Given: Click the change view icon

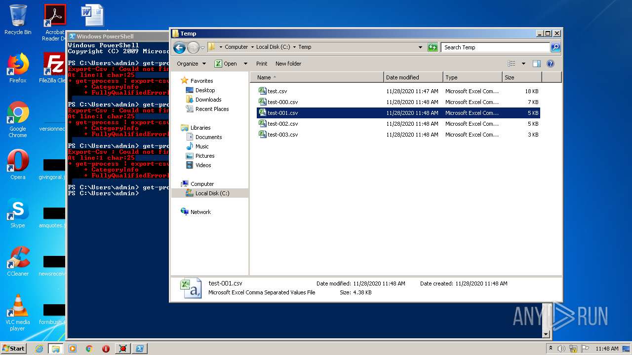Looking at the screenshot, I should 512,64.
